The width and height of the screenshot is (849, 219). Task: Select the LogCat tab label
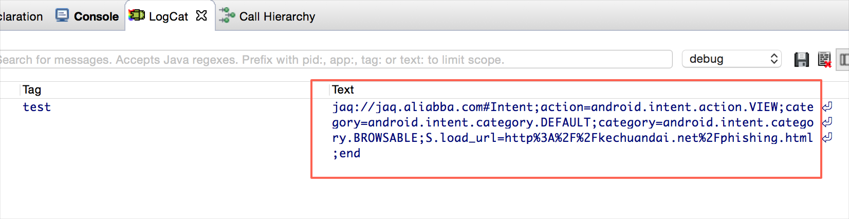click(168, 16)
